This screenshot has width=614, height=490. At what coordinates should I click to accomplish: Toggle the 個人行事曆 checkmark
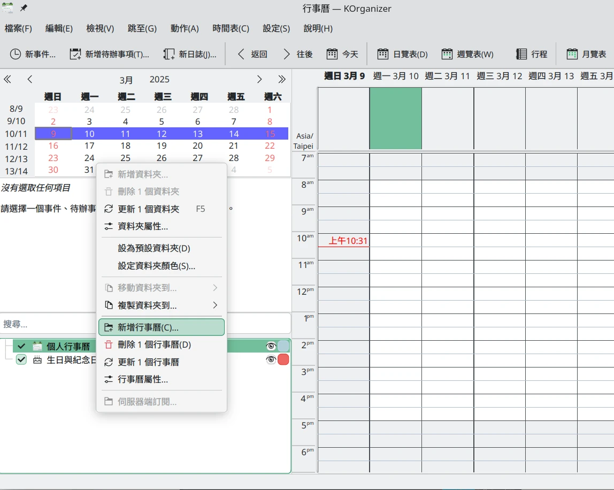tap(21, 346)
